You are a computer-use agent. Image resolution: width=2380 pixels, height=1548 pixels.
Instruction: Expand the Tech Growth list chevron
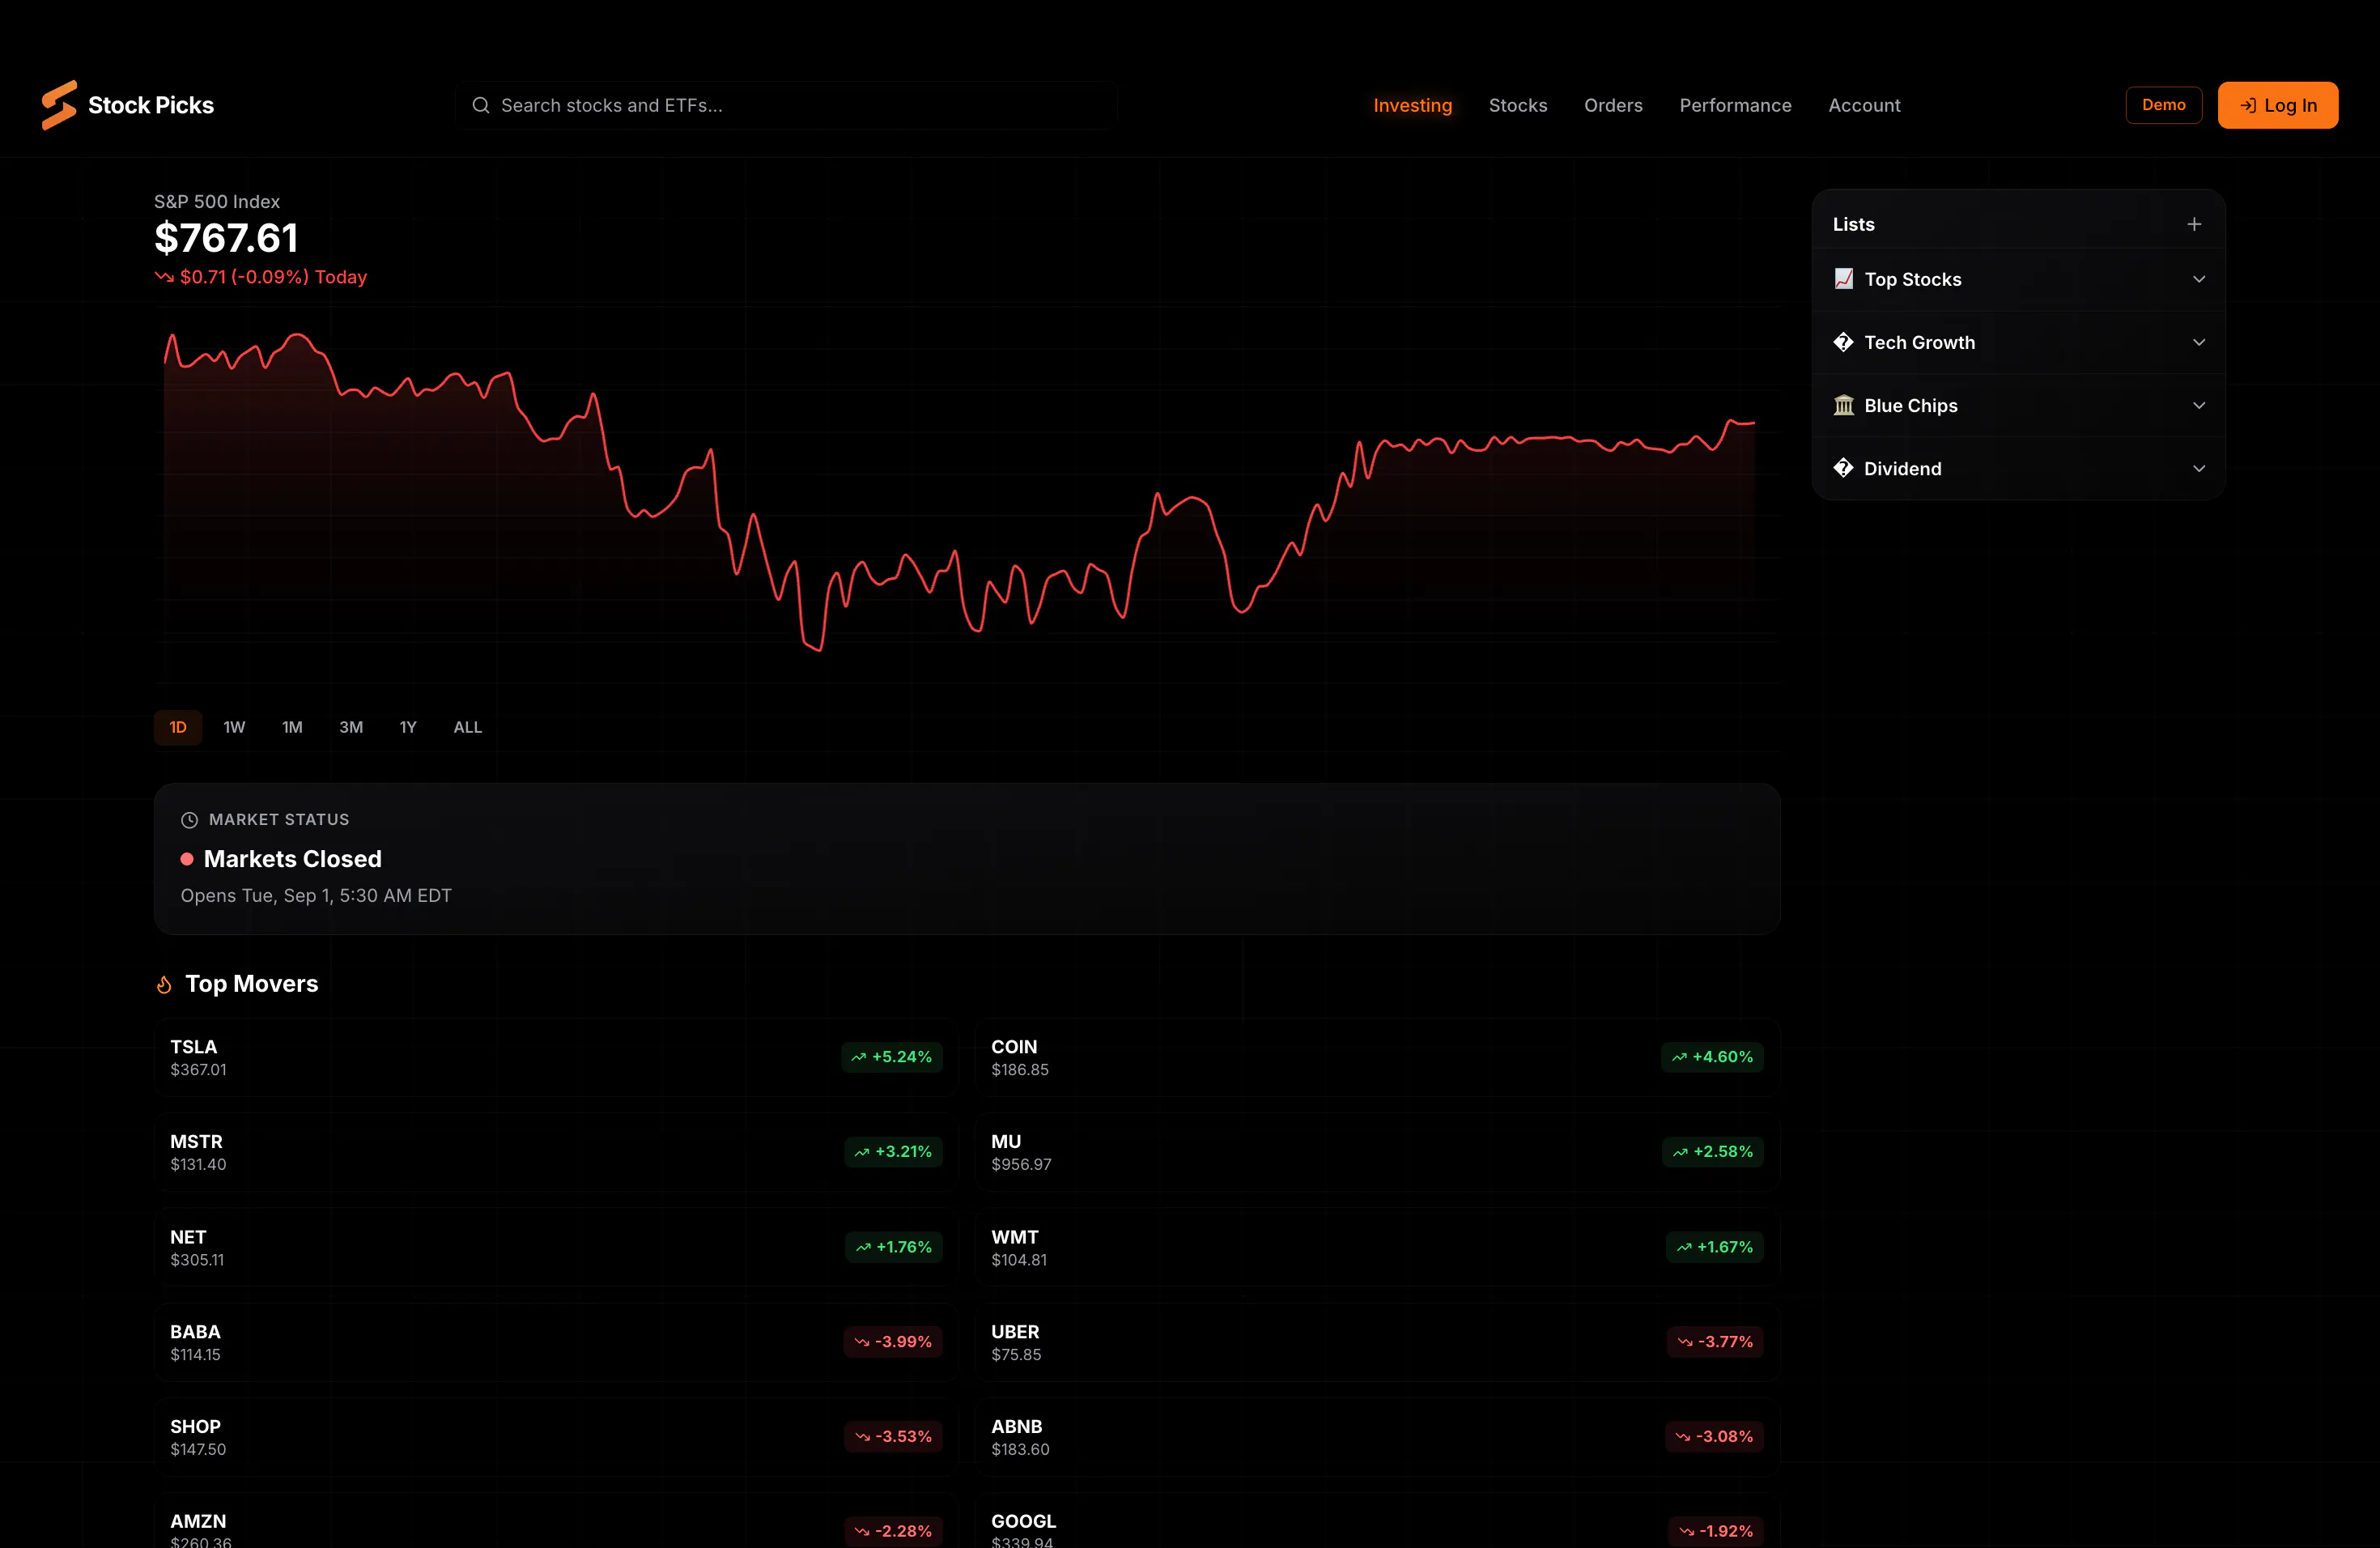[2199, 342]
